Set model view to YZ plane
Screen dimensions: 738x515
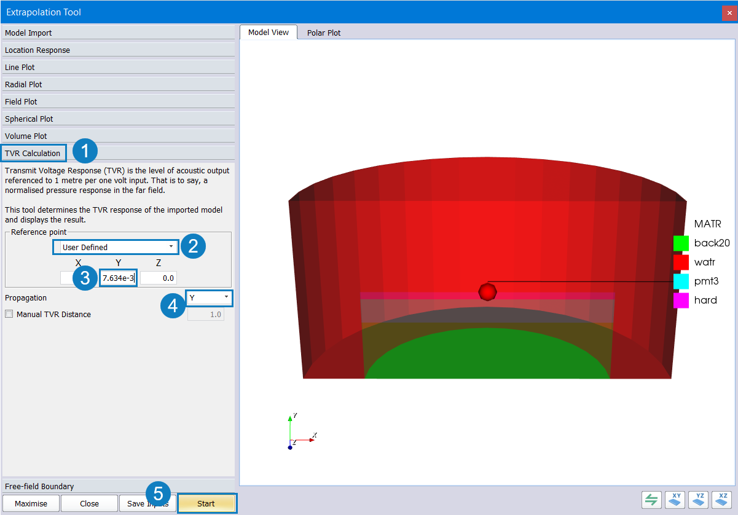699,500
